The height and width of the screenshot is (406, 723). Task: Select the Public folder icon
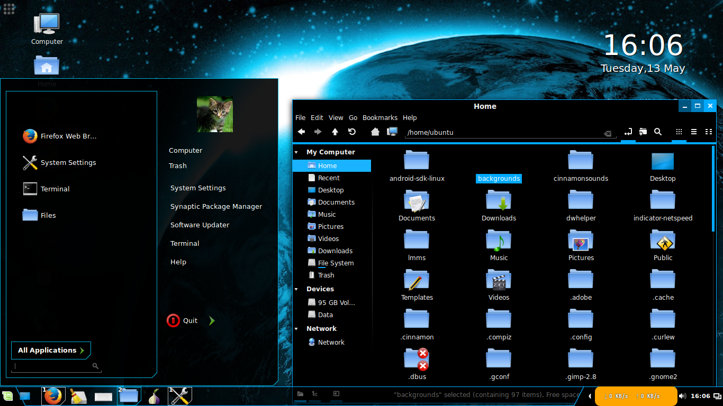point(663,239)
